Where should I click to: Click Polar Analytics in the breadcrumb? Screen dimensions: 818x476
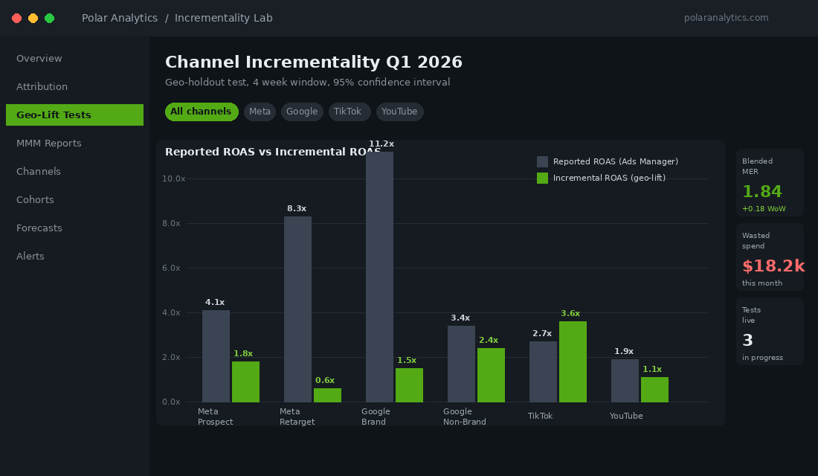click(120, 18)
